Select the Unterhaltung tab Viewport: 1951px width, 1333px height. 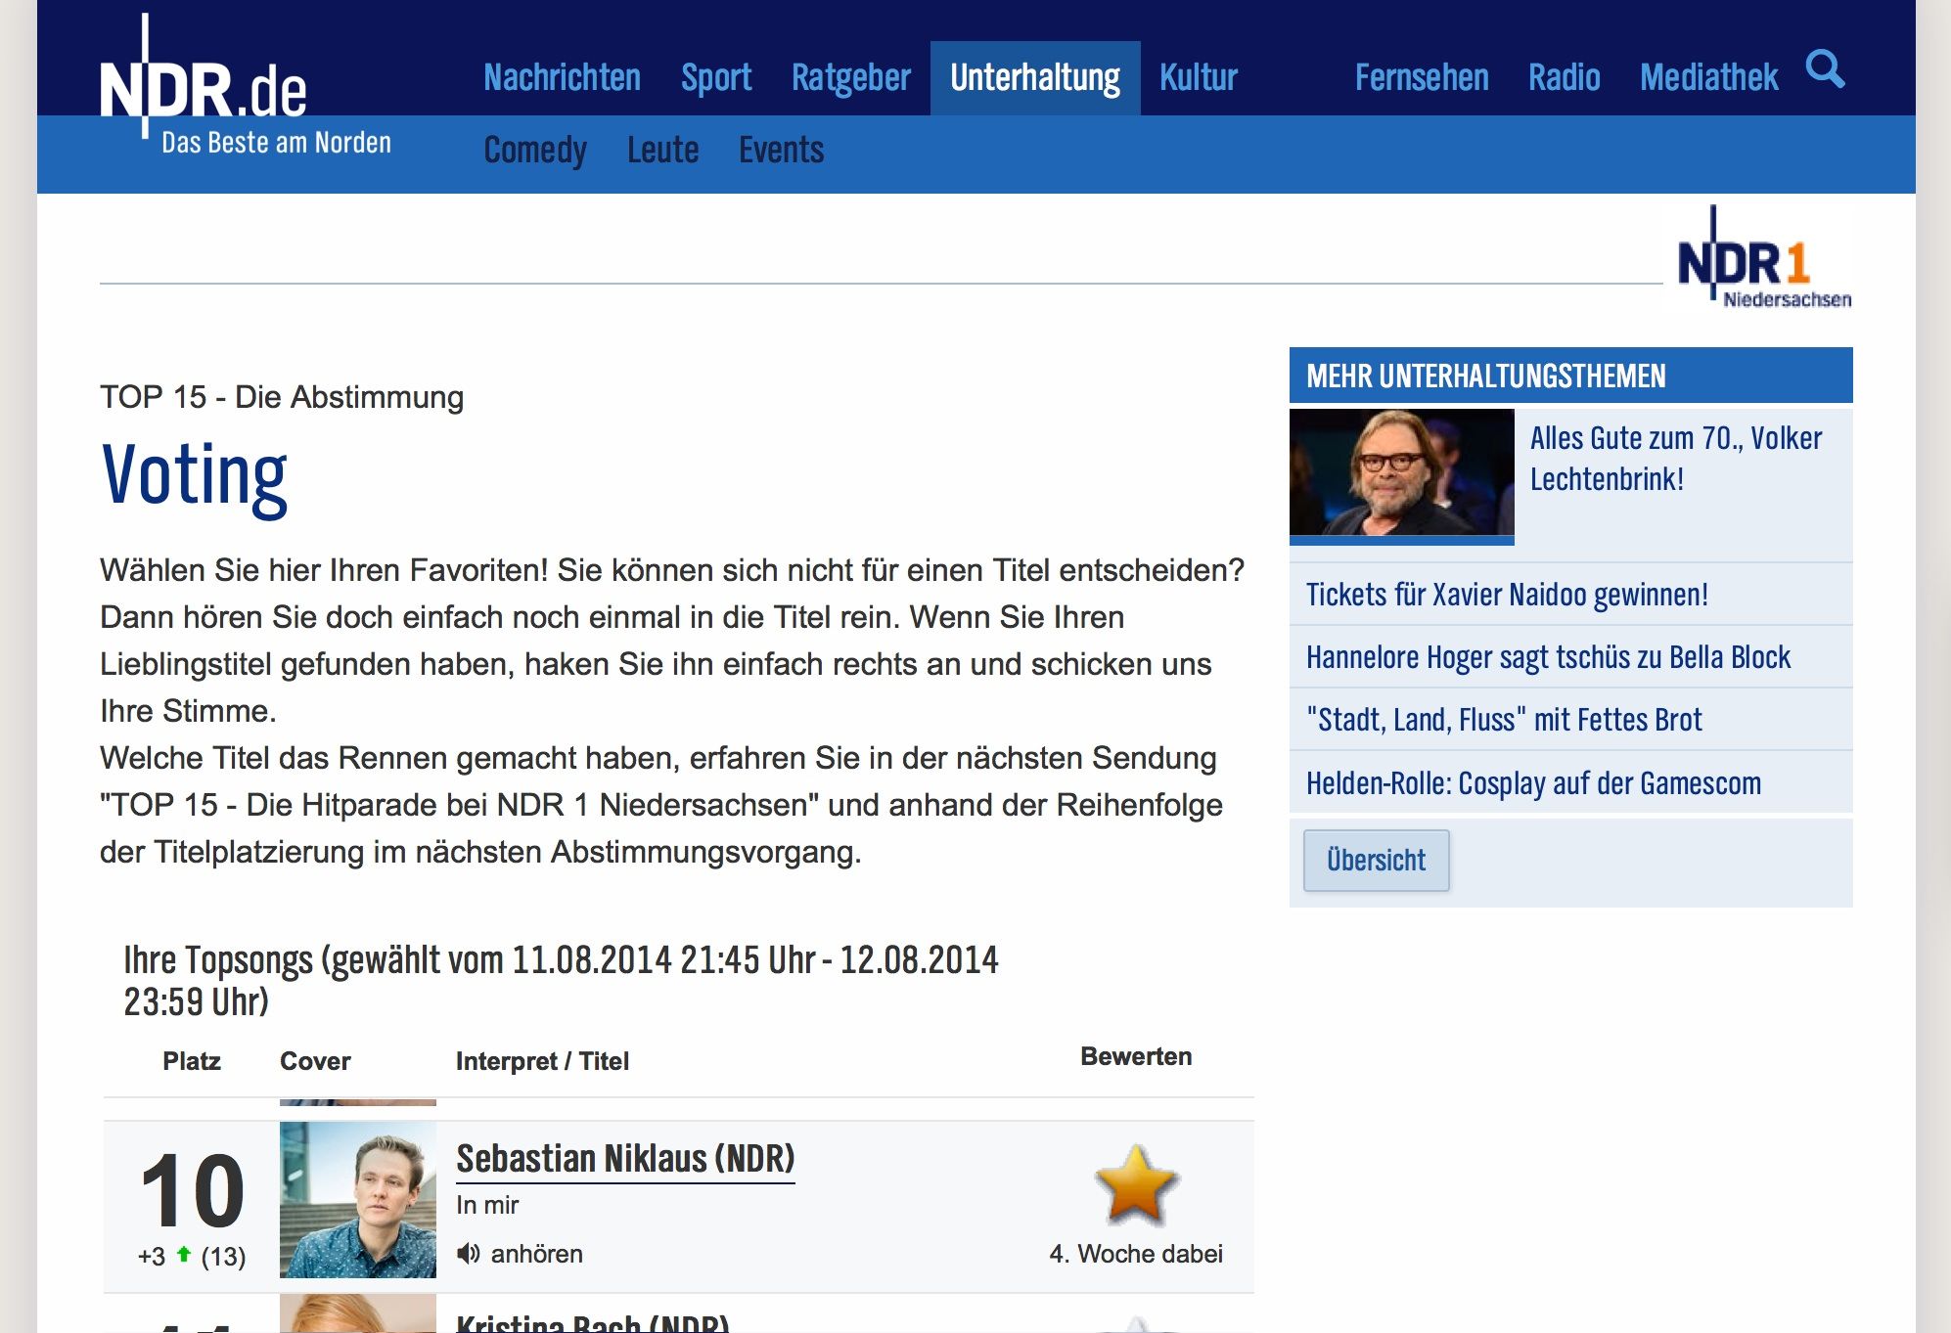pyautogui.click(x=1035, y=78)
